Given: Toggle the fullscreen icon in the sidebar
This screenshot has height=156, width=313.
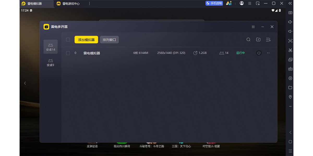Looking at the screenshot, I should pos(290,41).
